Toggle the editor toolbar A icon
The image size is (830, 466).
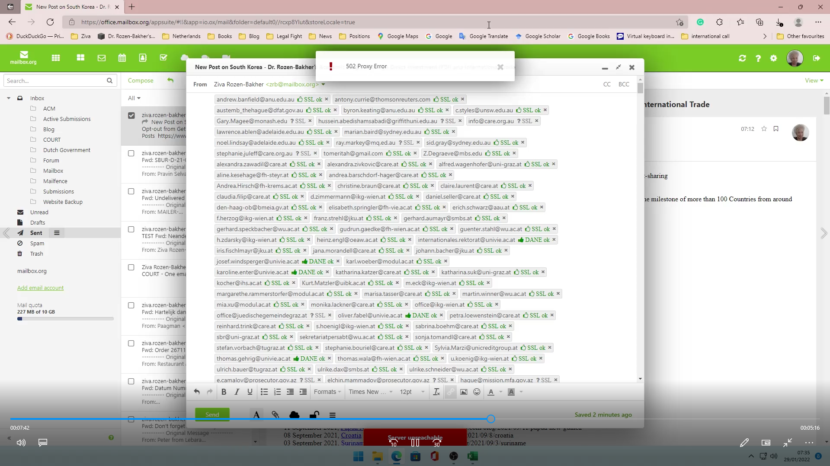[x=256, y=415]
